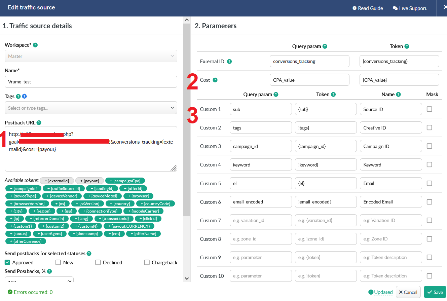Viewport: 447px width, 301px height.
Task: Open the Workspace Master dropdown
Action: (91, 56)
